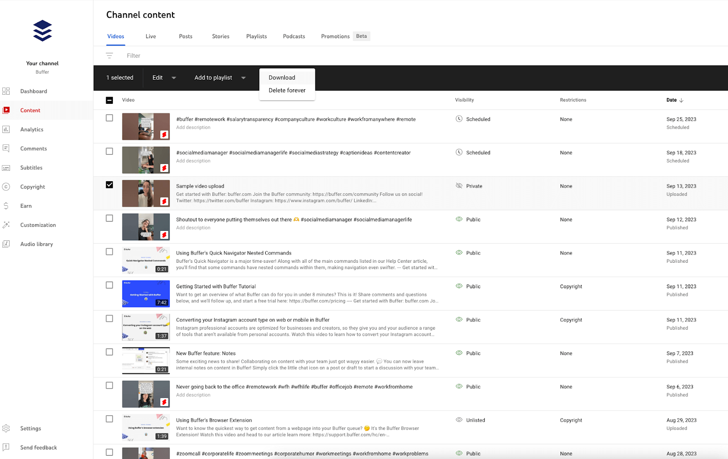Select the Earn icon in the sidebar
728x459 pixels.
click(6, 206)
